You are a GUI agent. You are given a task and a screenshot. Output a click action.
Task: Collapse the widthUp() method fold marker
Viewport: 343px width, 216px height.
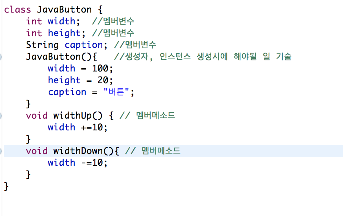(1, 116)
